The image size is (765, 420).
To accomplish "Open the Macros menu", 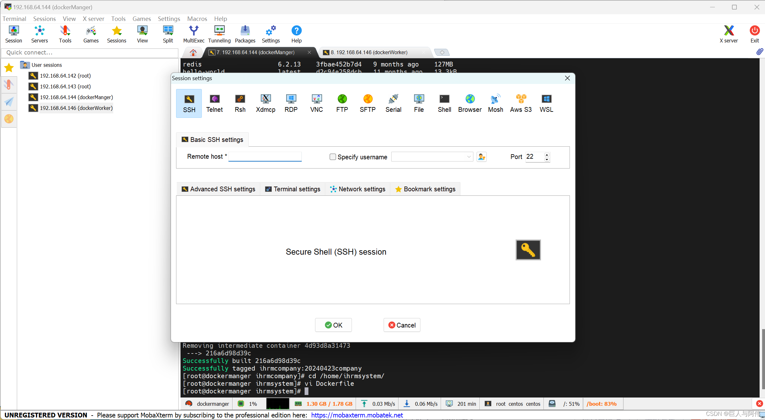I will point(197,19).
